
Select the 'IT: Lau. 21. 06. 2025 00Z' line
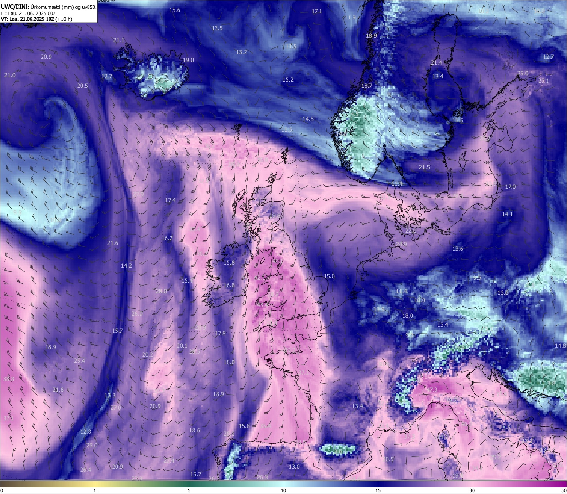click(x=28, y=13)
